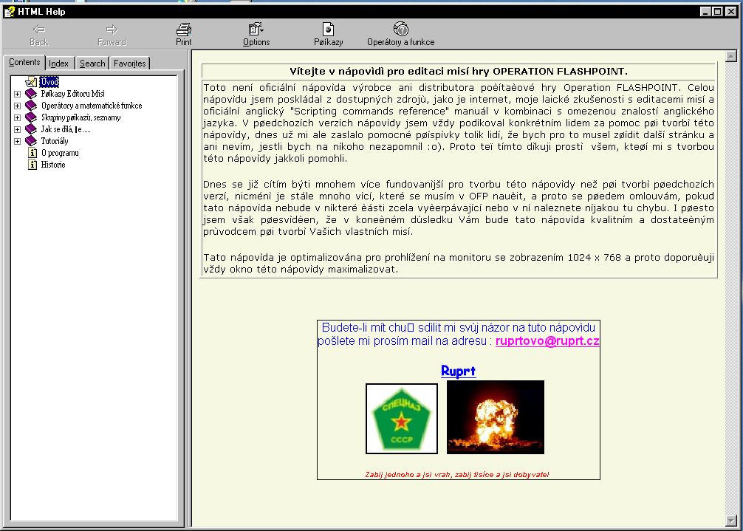This screenshot has width=743, height=531.
Task: Expand Operátory a matematické funkce node
Action: (18, 106)
